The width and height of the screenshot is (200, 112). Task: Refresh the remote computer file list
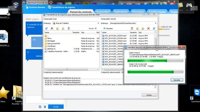154,28
